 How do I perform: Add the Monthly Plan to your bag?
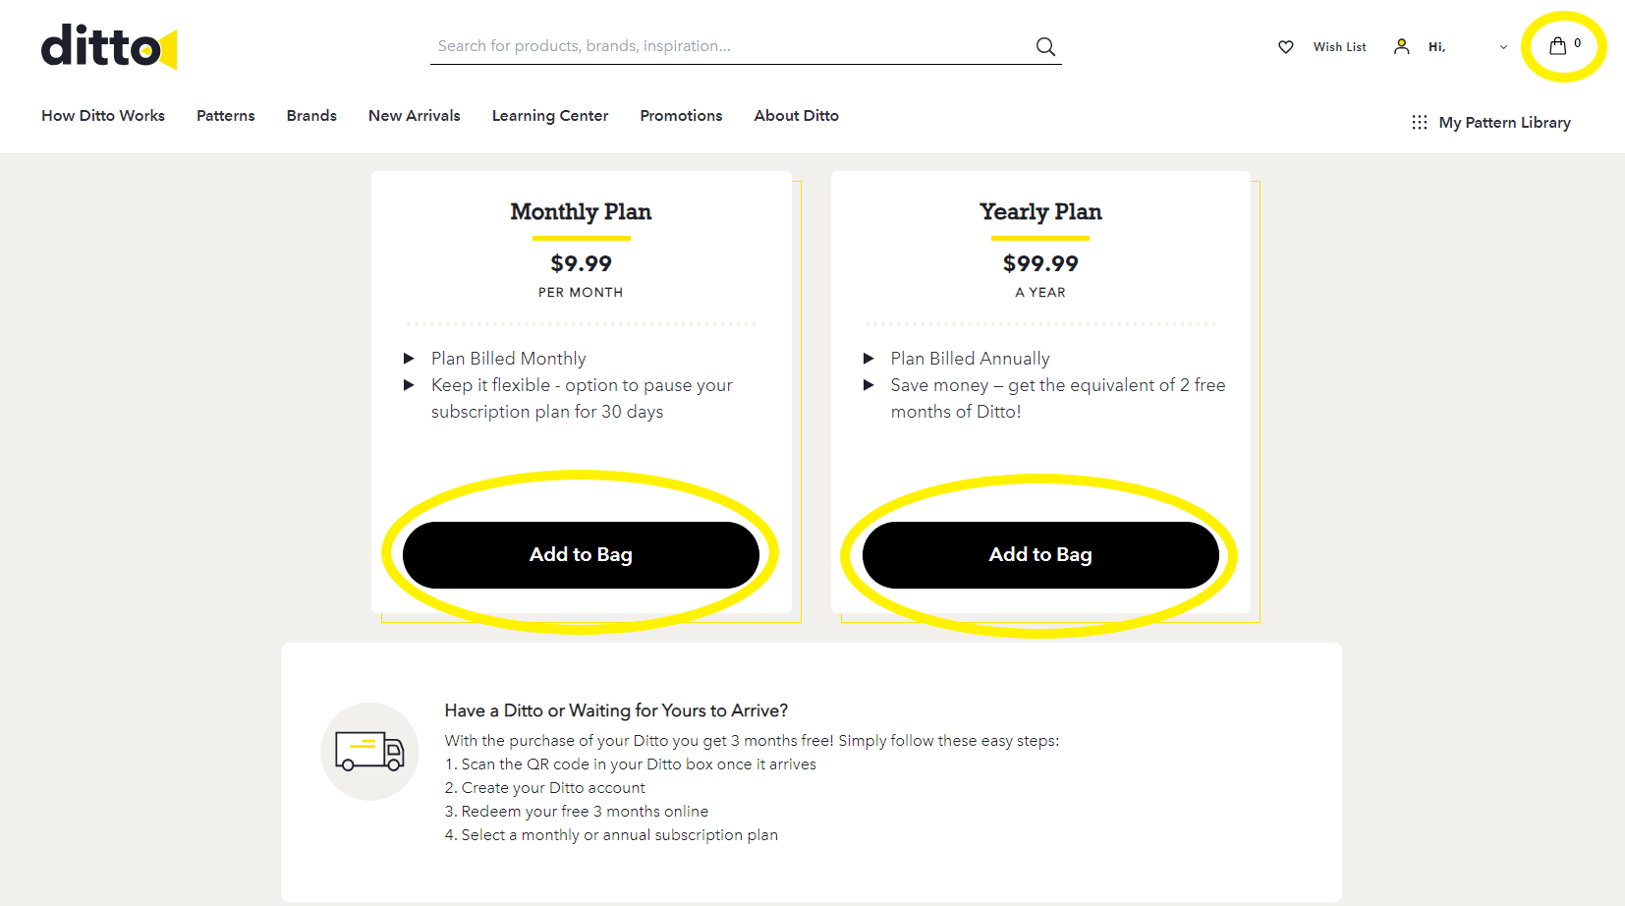click(581, 554)
